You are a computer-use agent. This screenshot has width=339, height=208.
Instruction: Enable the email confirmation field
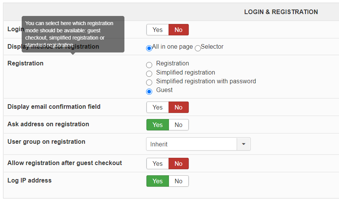point(158,107)
